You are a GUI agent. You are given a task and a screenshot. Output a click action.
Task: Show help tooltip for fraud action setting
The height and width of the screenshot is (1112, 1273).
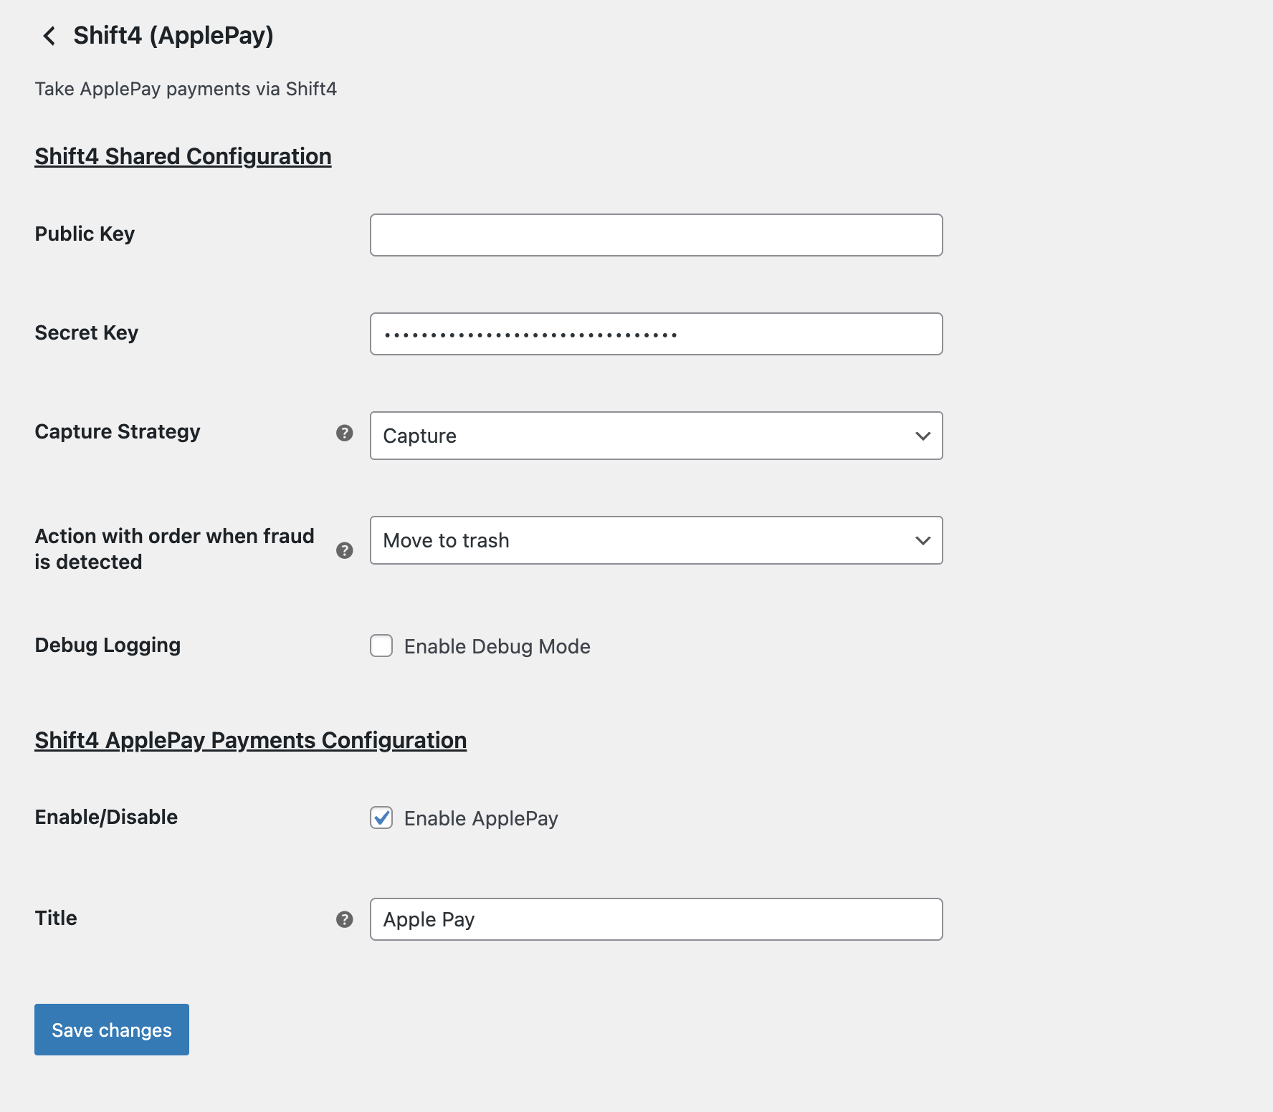(x=345, y=550)
